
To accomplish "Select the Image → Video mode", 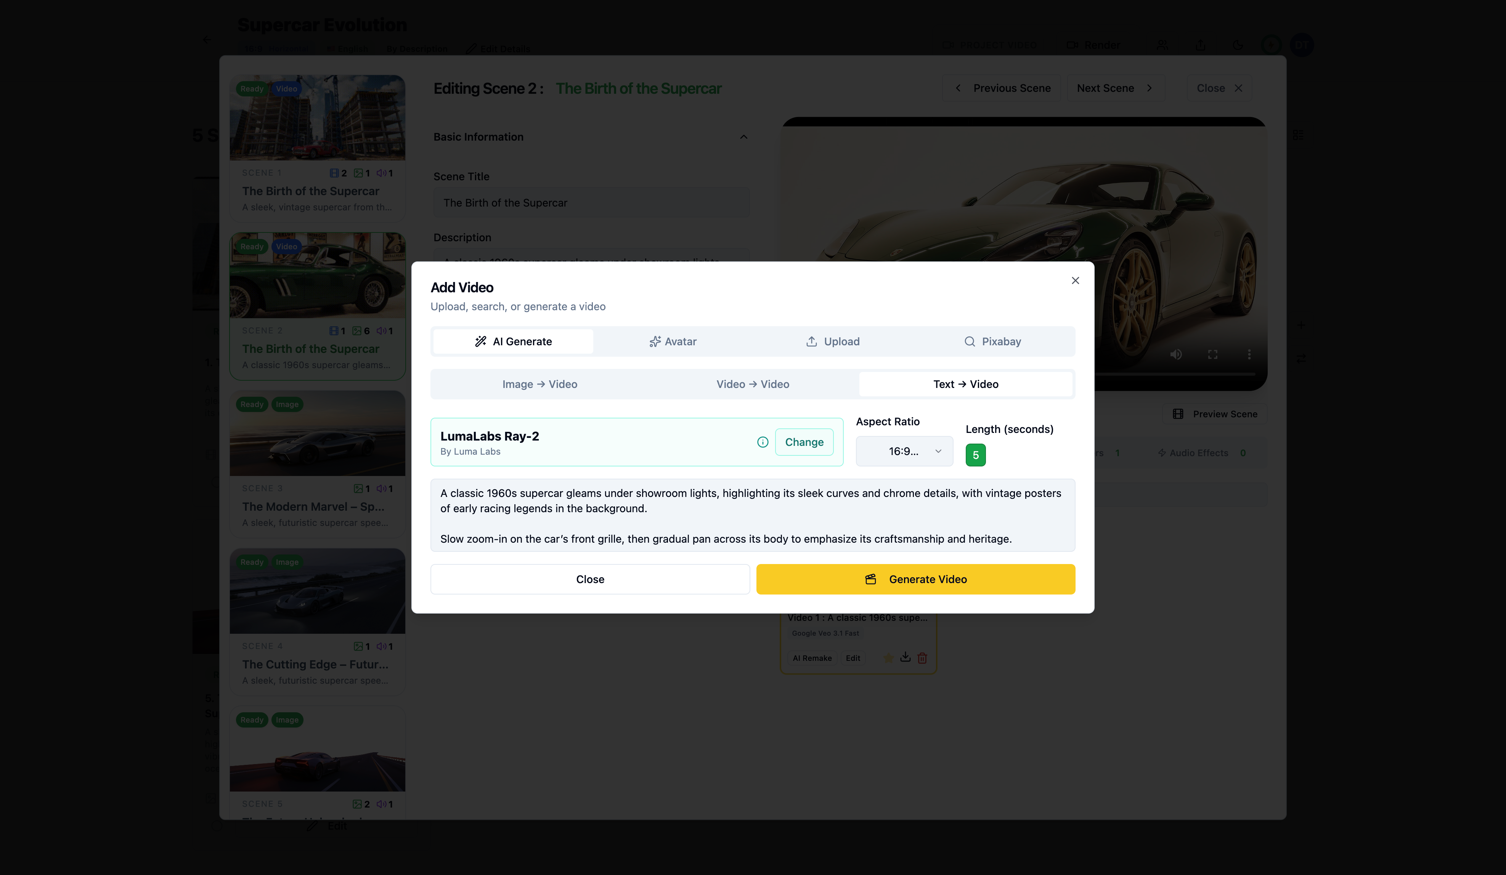I will coord(539,384).
